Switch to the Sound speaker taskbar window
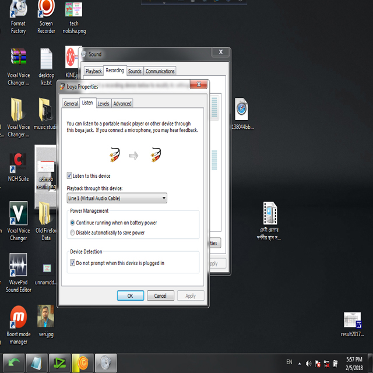 [x=105, y=363]
